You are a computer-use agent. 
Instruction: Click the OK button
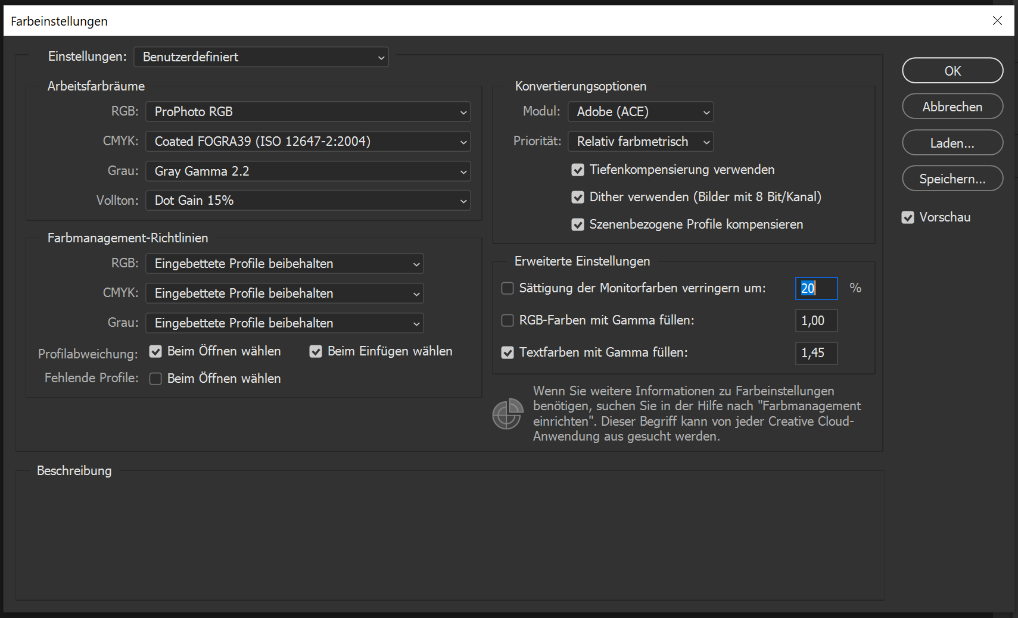click(x=952, y=71)
